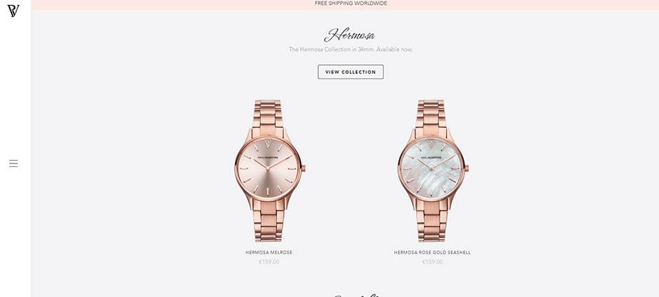Click the crown of the Melrose watch
The height and width of the screenshot is (297, 659).
(303, 168)
